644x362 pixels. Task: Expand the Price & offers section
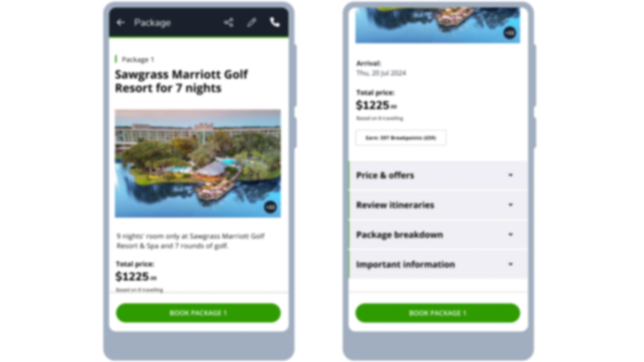click(x=437, y=175)
